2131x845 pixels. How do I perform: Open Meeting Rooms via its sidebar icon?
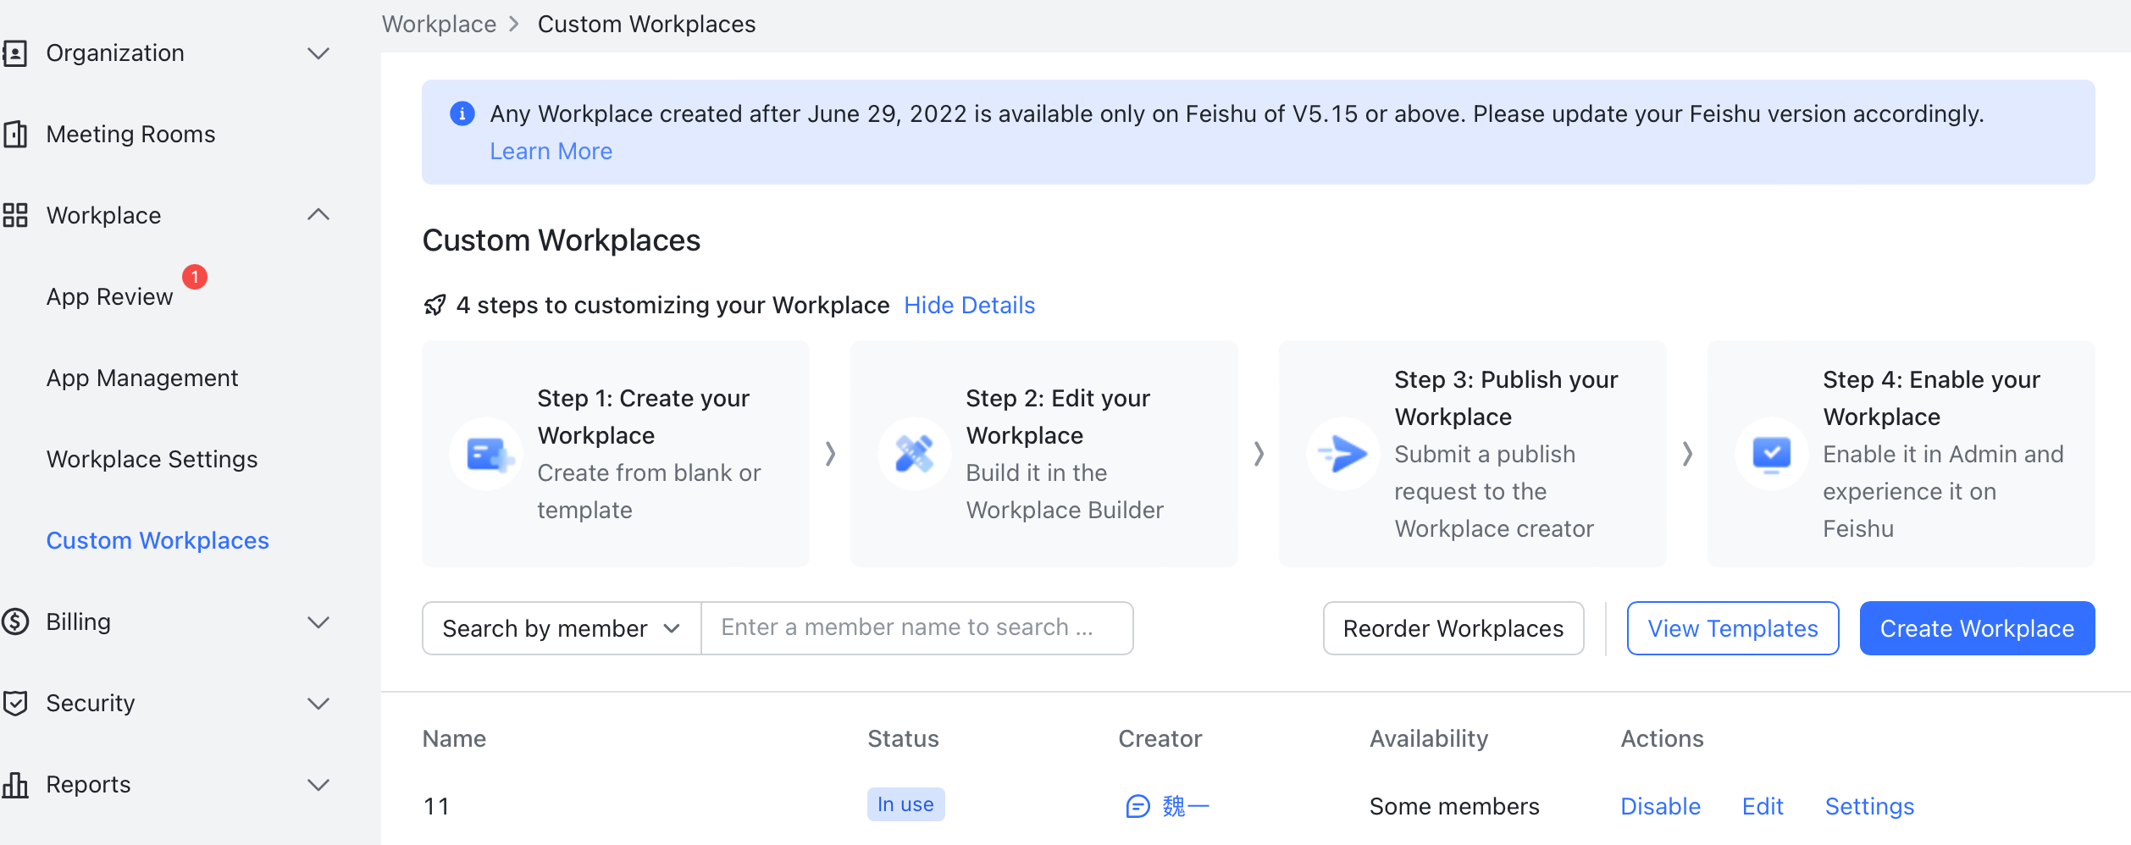[16, 134]
